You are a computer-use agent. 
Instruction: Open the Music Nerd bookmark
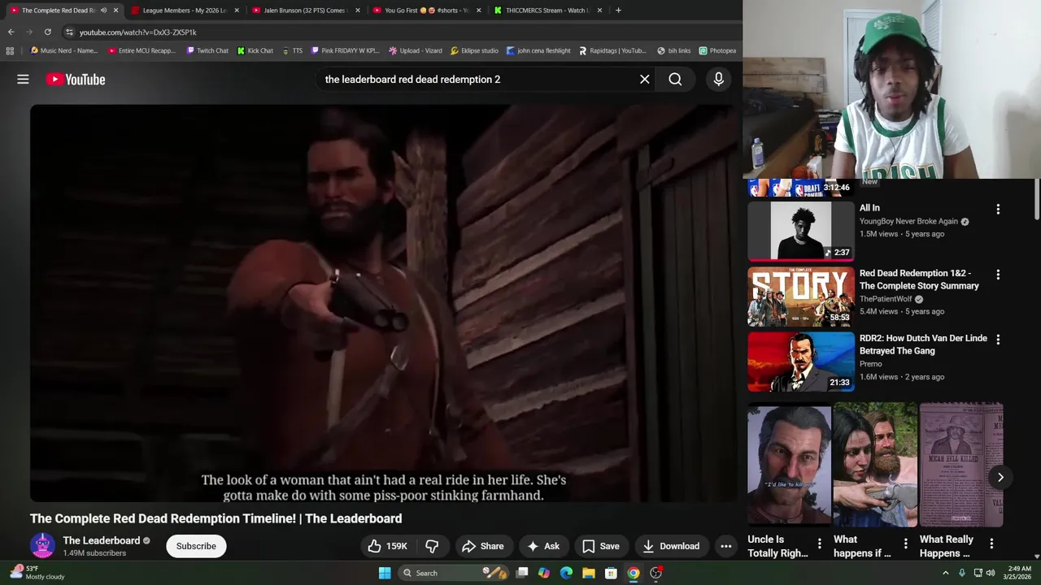(63, 50)
